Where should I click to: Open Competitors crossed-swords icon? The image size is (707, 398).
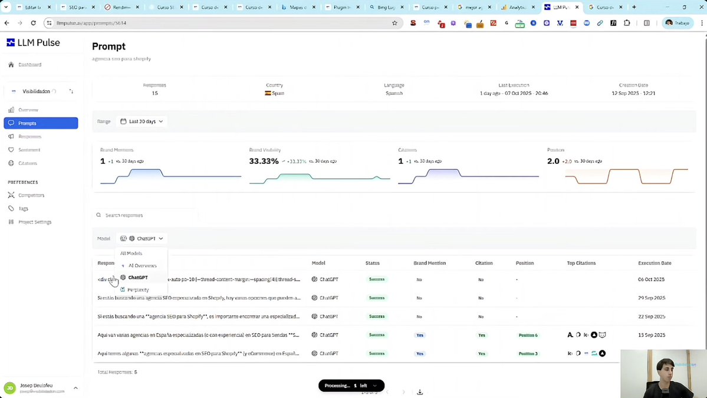coord(11,195)
